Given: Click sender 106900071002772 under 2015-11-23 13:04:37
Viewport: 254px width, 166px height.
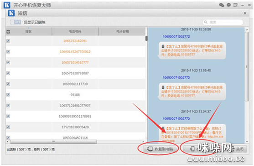Looking at the screenshot, I should [x=176, y=119].
